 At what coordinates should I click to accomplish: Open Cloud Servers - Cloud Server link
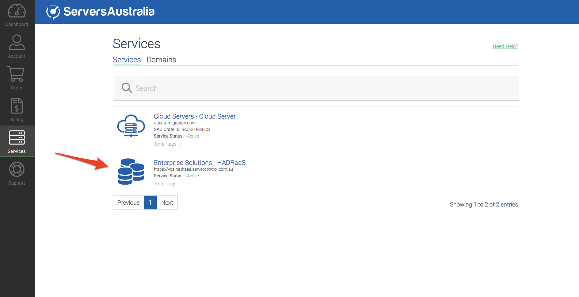(x=195, y=116)
